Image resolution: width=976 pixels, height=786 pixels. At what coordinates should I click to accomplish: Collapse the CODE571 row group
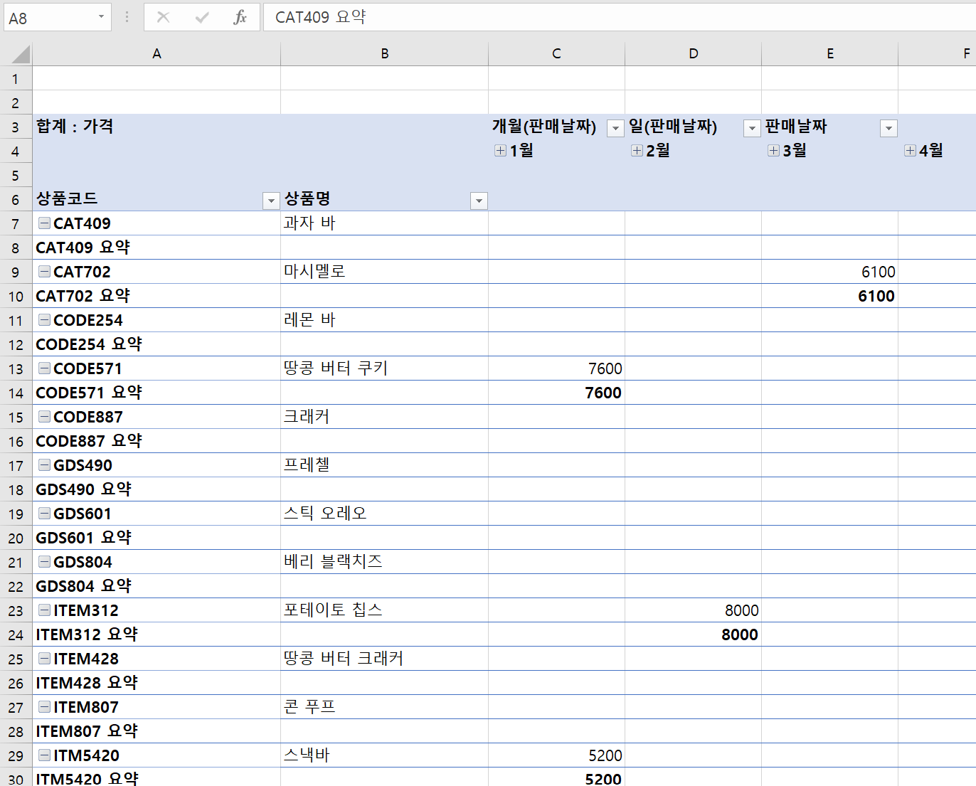pyautogui.click(x=44, y=368)
